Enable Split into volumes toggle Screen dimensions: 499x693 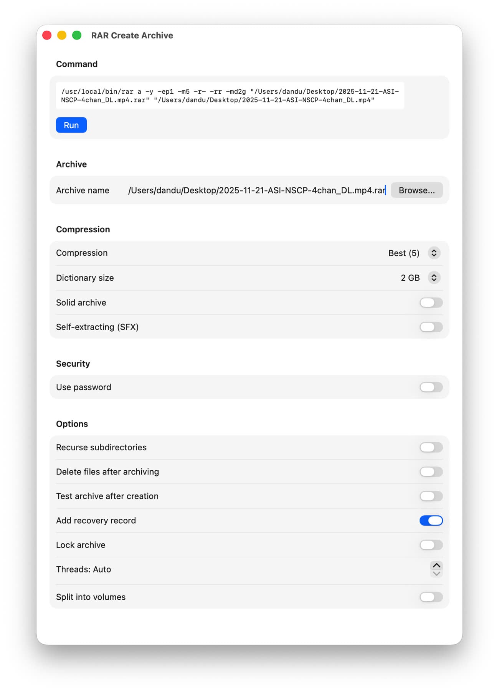tap(431, 597)
